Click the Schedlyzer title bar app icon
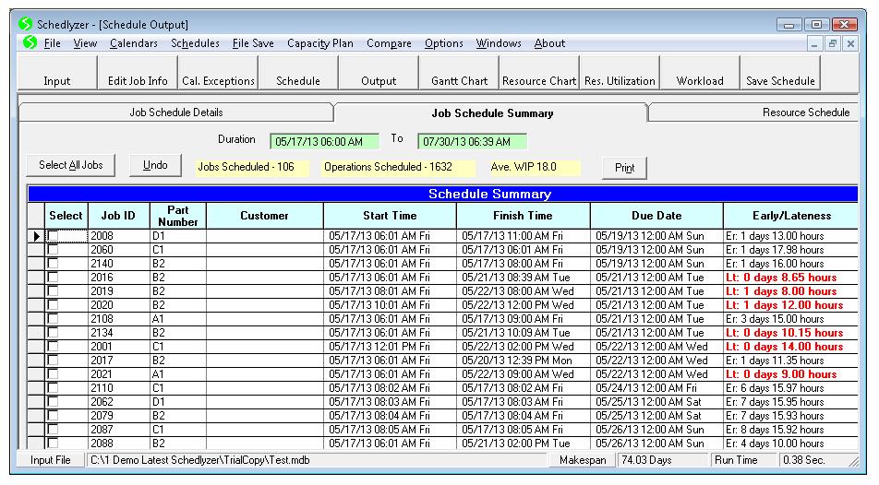This screenshot has height=485, width=879. 25,24
